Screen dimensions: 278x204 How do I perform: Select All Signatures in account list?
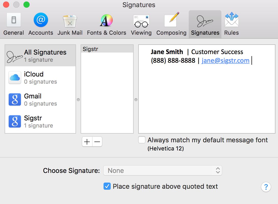tap(40, 56)
